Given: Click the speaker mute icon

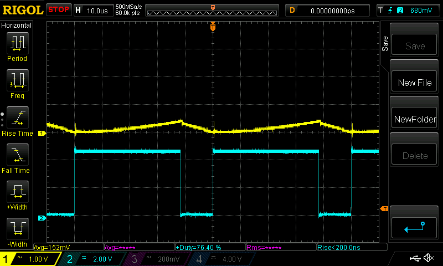Looking at the screenshot, I should coord(428,258).
